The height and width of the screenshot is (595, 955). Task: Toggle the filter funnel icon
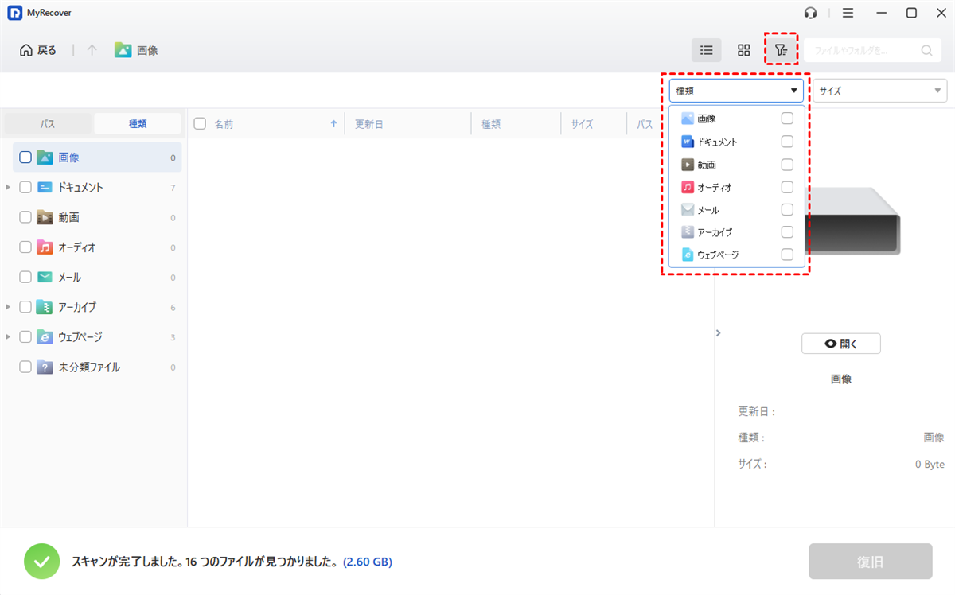point(782,50)
